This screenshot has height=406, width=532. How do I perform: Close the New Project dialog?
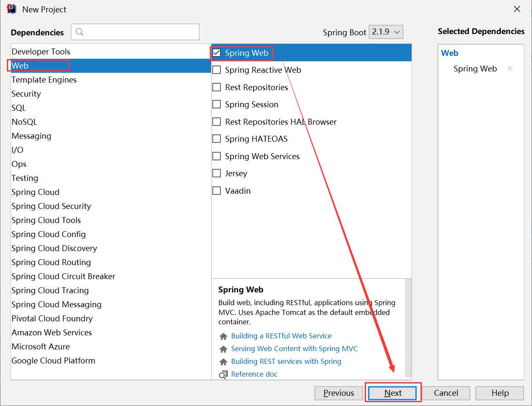(517, 9)
